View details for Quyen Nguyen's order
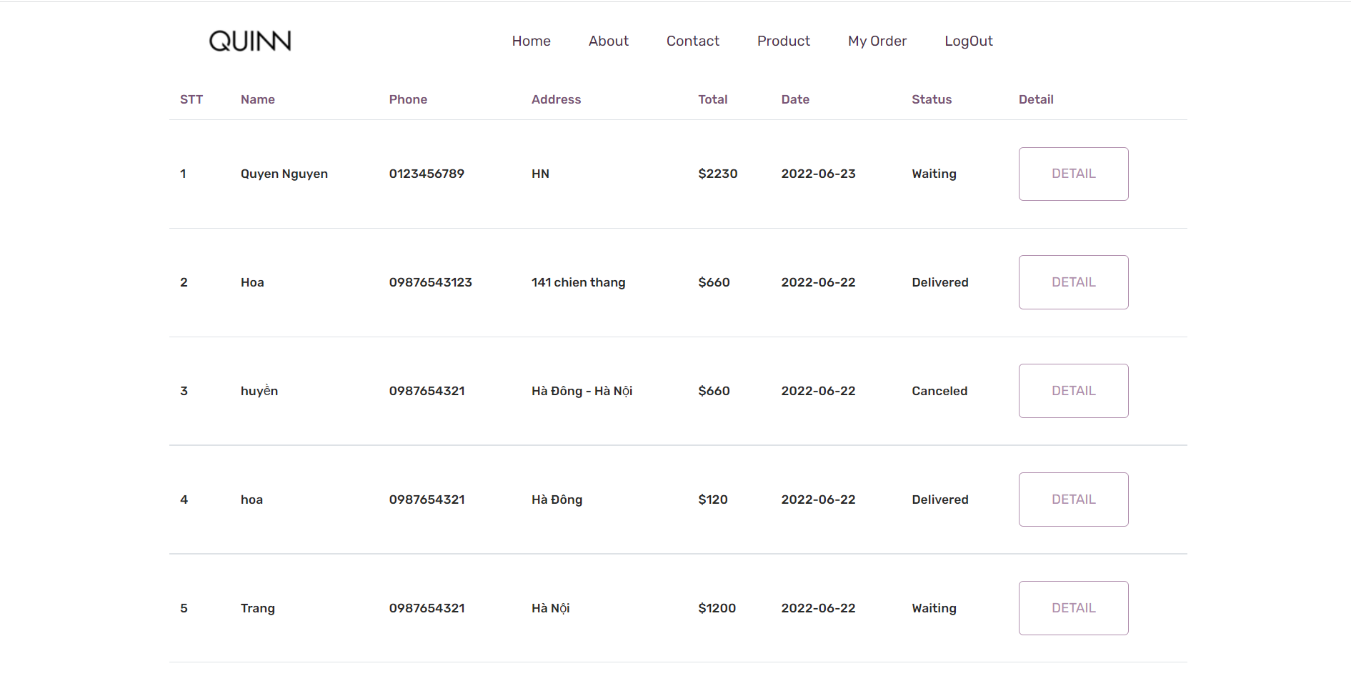The image size is (1351, 681). click(x=1073, y=174)
